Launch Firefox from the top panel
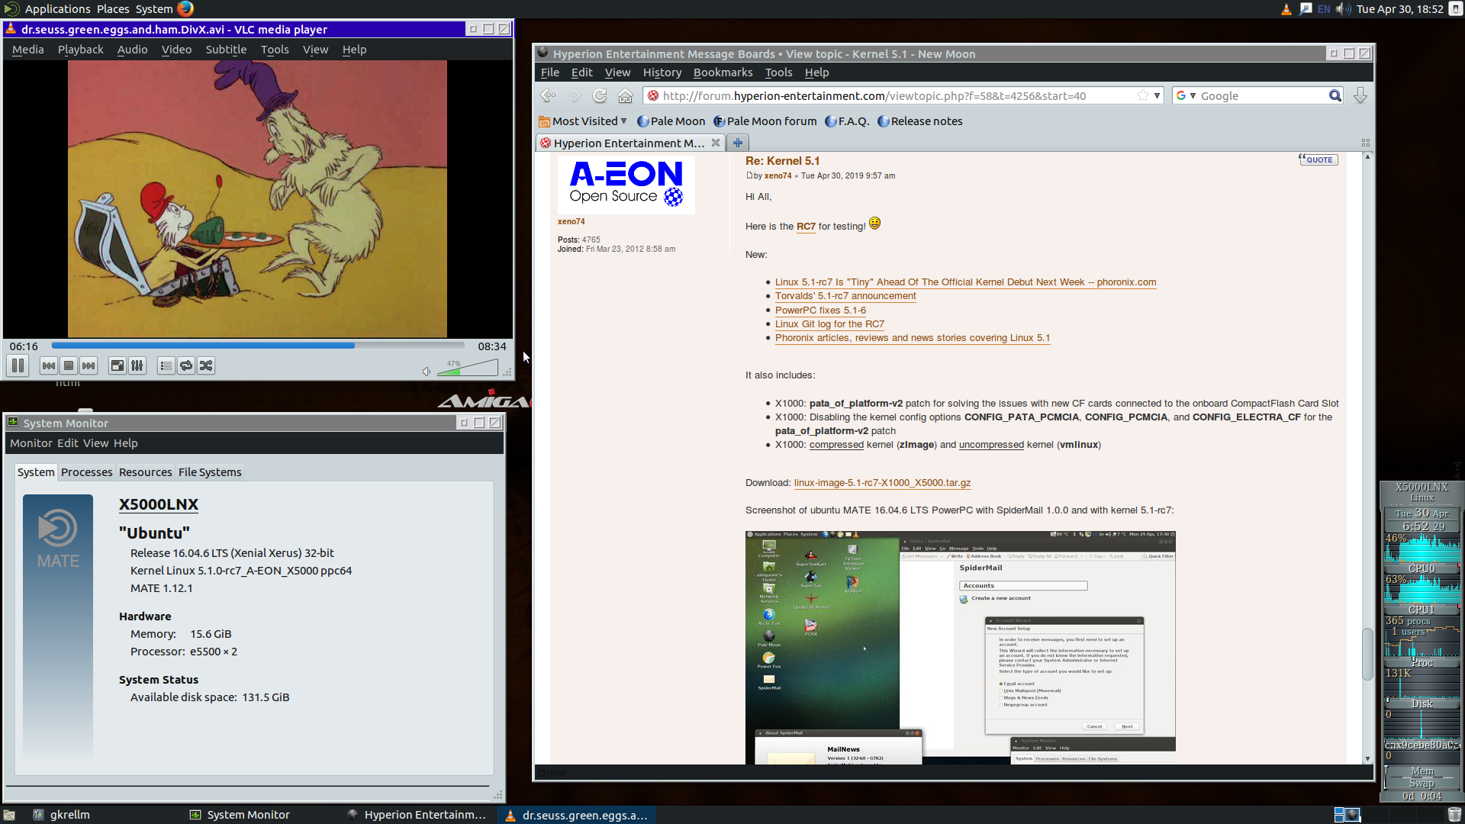Viewport: 1465px width, 824px height. 185,9
